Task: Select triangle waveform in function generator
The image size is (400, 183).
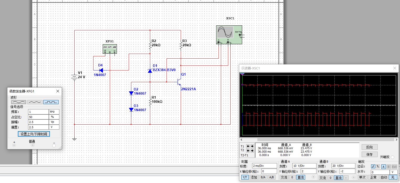Action: tap(35, 102)
